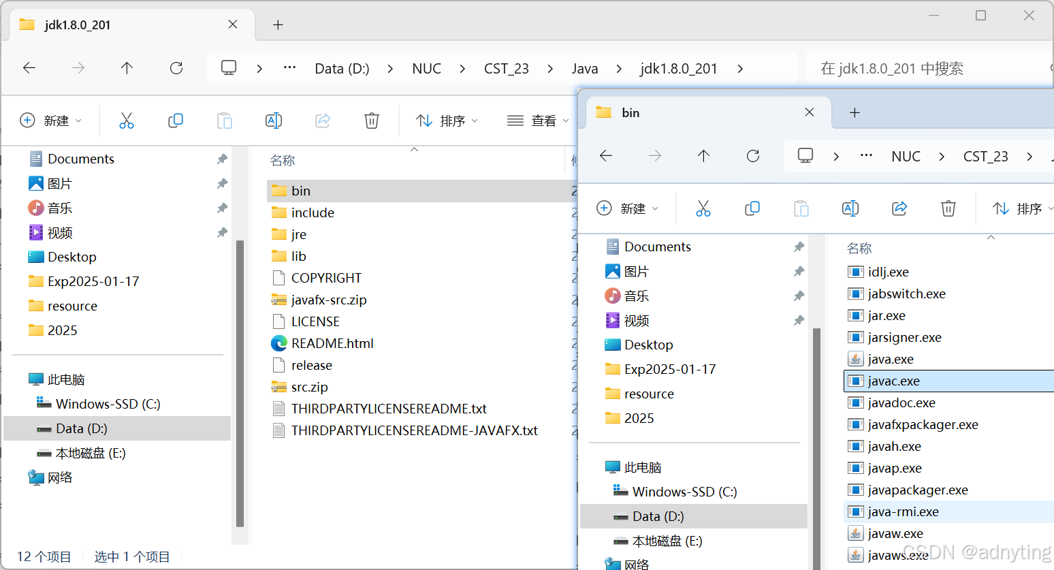Select javac.exe in bin window
This screenshot has width=1054, height=570.
coord(949,381)
